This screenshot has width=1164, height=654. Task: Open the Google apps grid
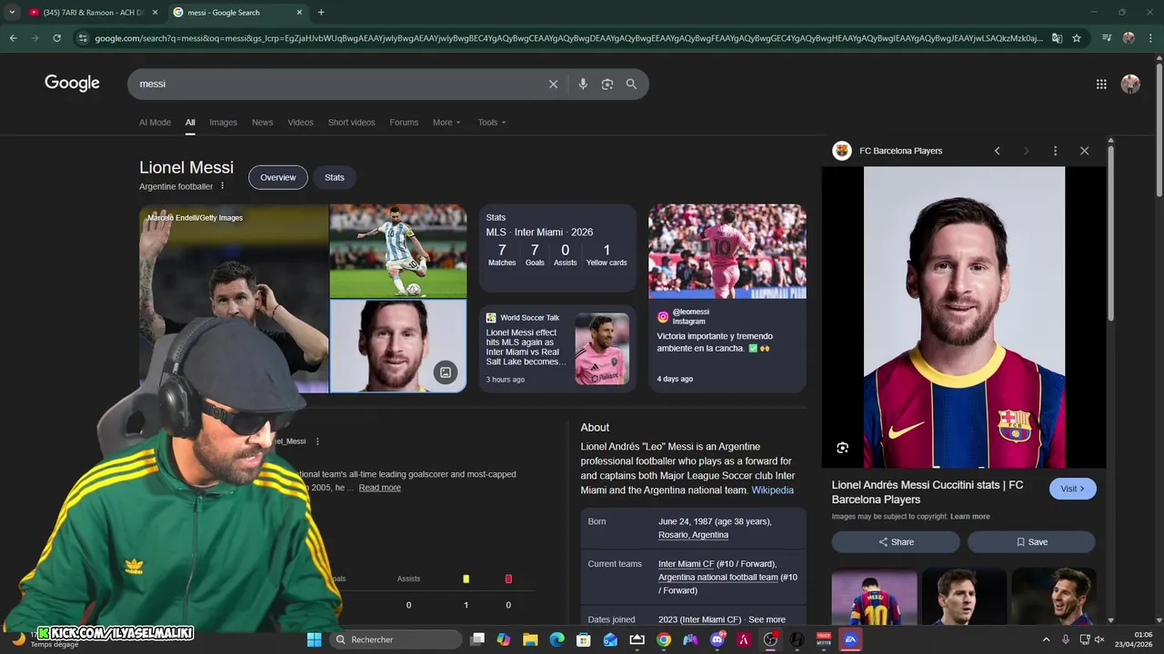pyautogui.click(x=1101, y=84)
